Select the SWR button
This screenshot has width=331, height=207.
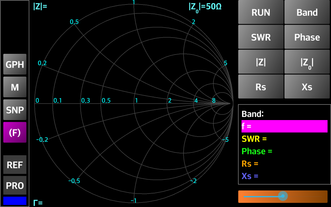click(x=261, y=37)
